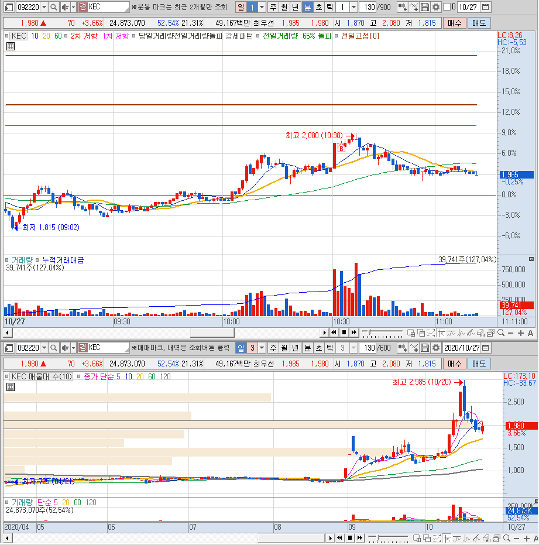Screen dimensions: 539x545
Task: Click top chart's magnifier zoom tool
Action: pos(501,333)
